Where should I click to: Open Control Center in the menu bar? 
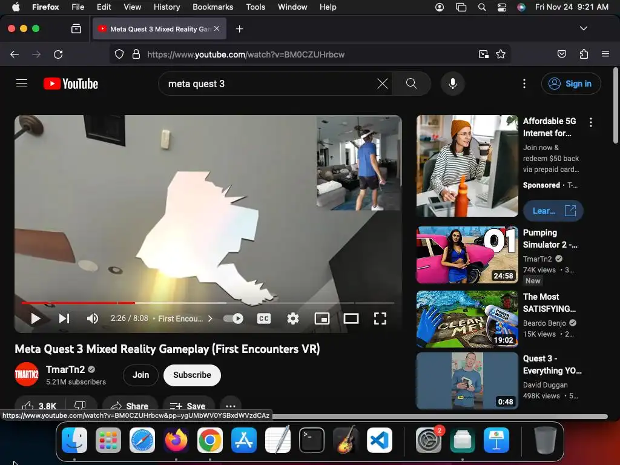[x=501, y=7]
